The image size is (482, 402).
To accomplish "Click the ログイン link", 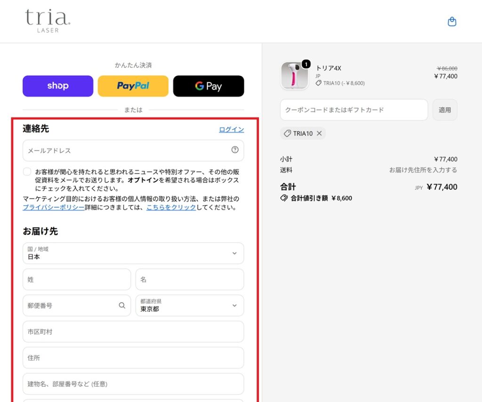I will pyautogui.click(x=232, y=129).
